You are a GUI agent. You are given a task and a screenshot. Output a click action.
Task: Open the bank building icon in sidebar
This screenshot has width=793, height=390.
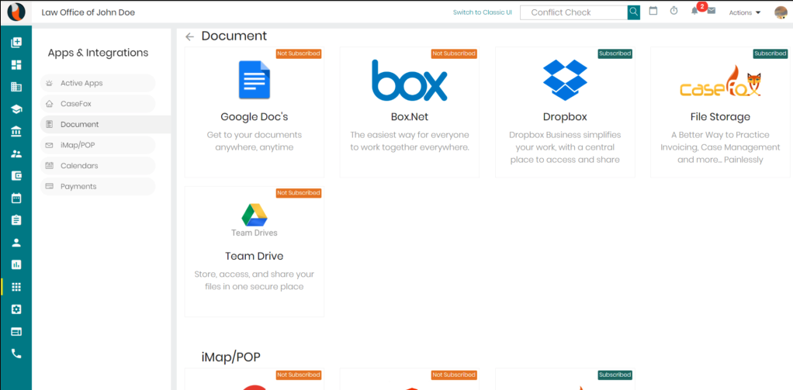tap(16, 132)
